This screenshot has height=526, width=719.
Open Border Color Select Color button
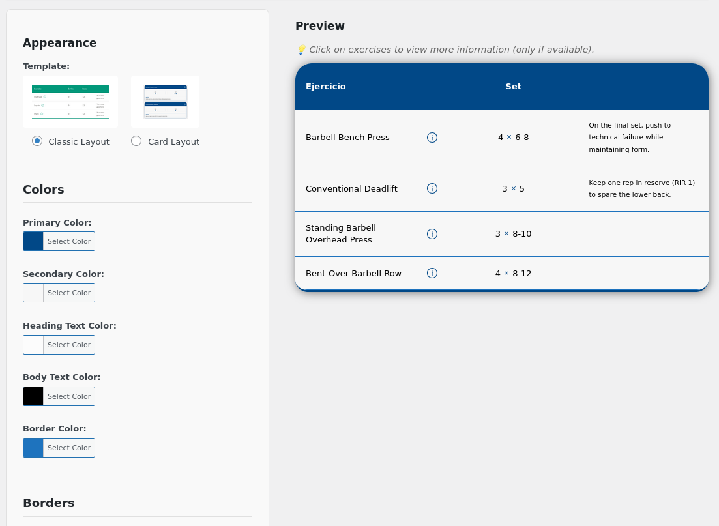[68, 448]
